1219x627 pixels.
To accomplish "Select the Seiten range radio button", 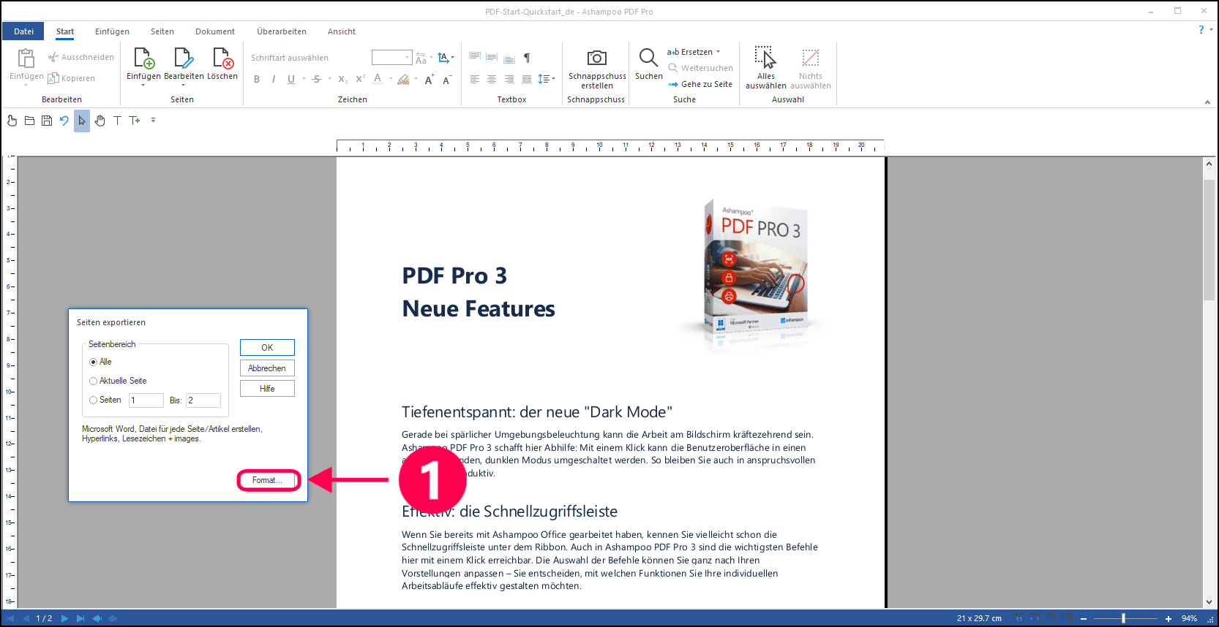I will [x=93, y=400].
